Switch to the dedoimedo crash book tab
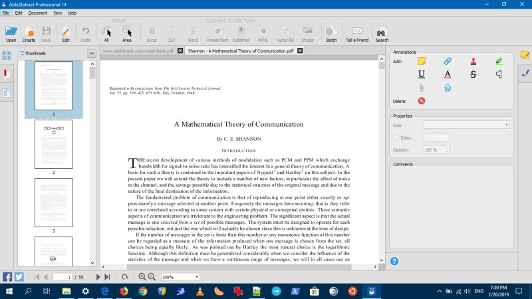 click(x=138, y=51)
